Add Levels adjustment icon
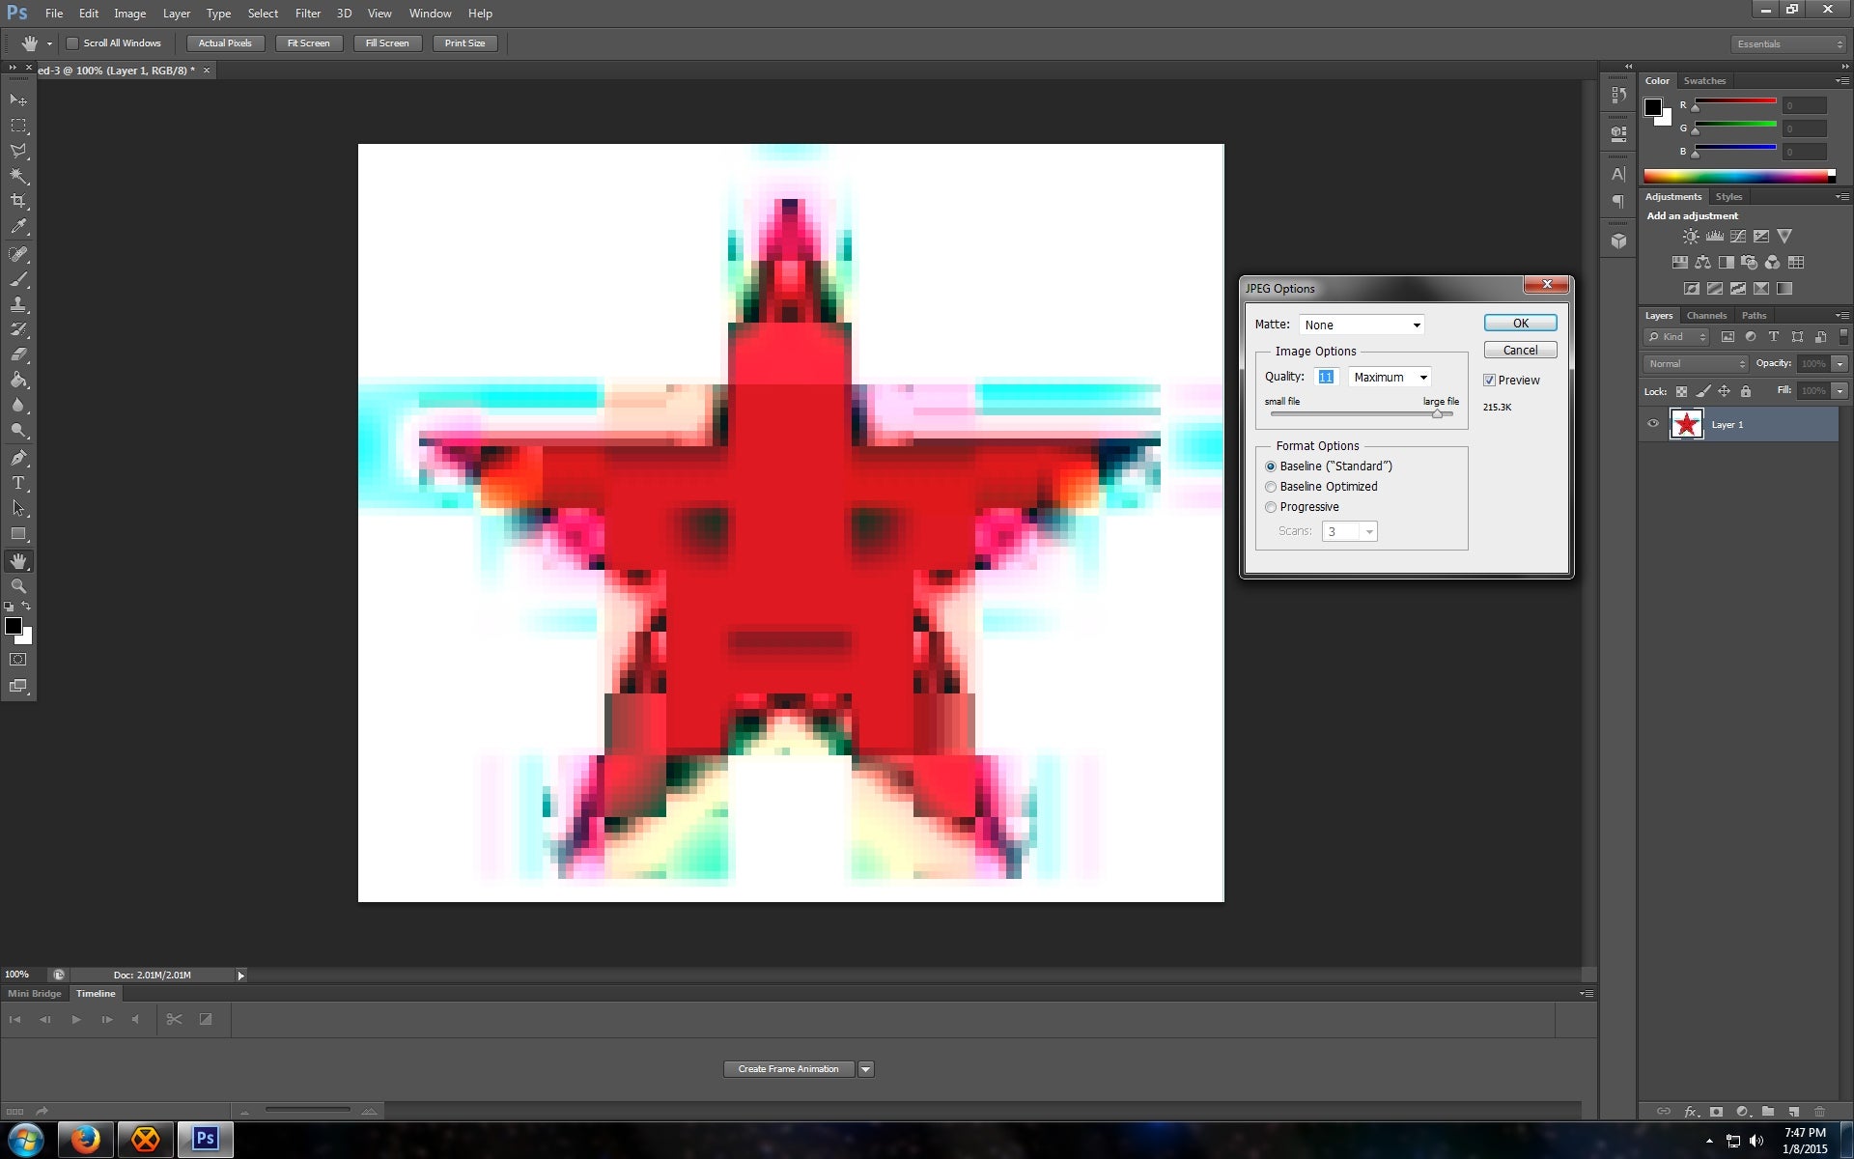Image resolution: width=1854 pixels, height=1159 pixels. [1715, 236]
